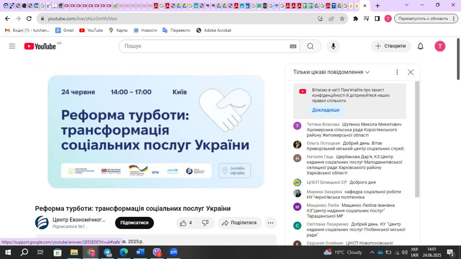Viewport: 461px width, 259px height.
Task: Click chat author 'Ольга Лотоцкая'
Action: (x=323, y=143)
